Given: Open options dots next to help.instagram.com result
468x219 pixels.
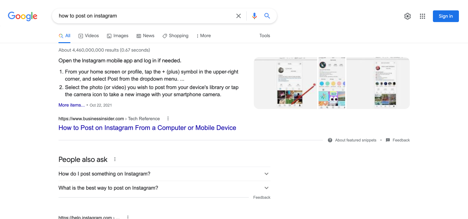Looking at the screenshot, I should [128, 217].
